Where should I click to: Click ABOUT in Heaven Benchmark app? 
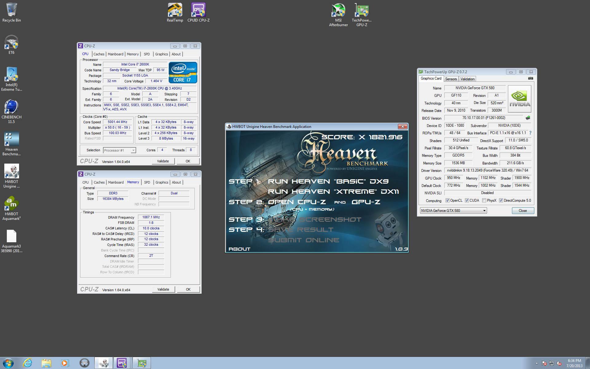click(239, 249)
